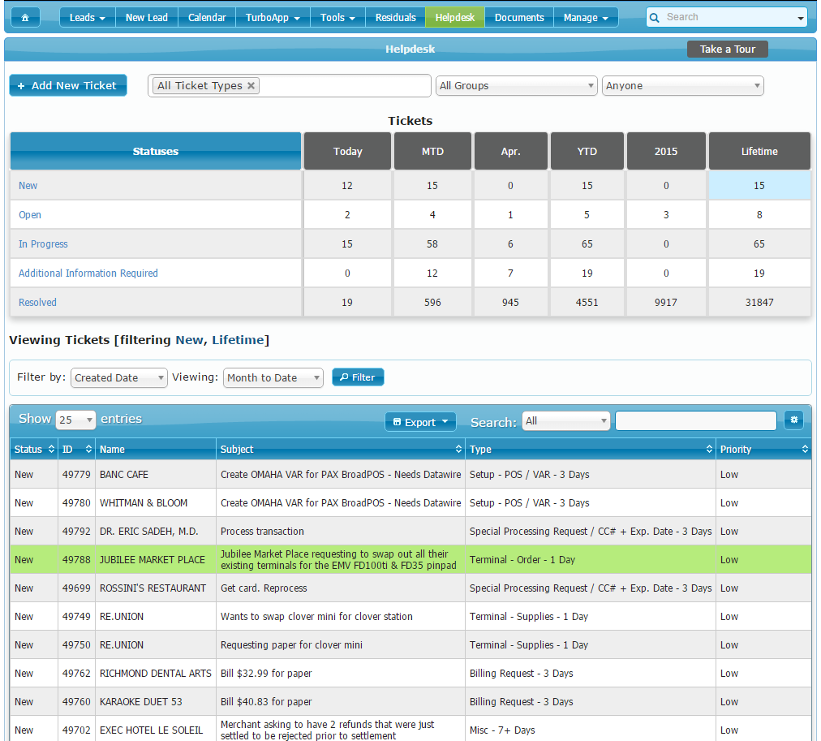The height and width of the screenshot is (741, 821).
Task: Sort by Type column arrows
Action: point(710,449)
